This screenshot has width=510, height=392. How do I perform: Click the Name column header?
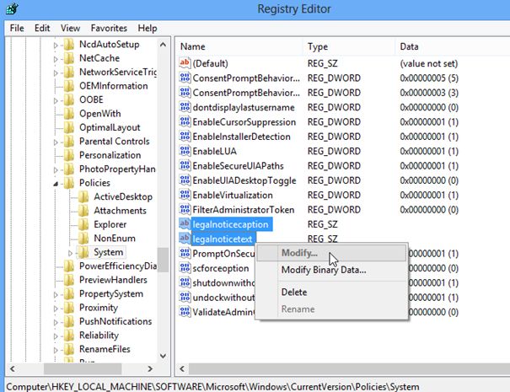[x=239, y=46]
